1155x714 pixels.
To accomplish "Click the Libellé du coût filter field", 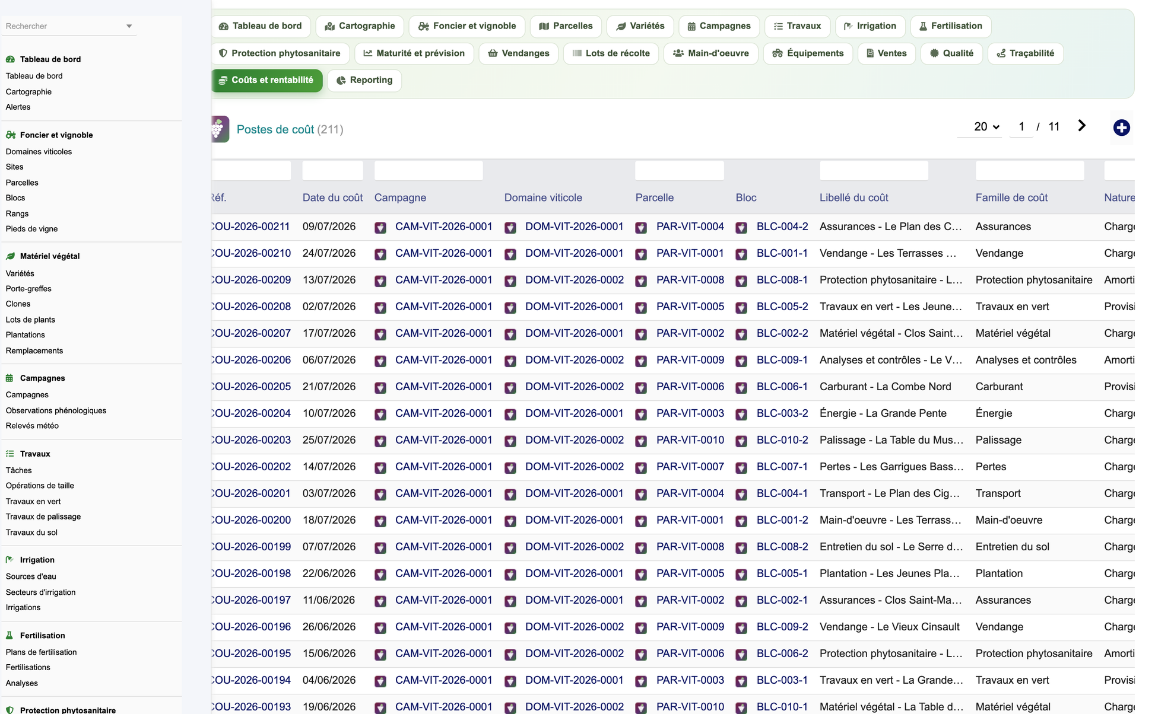I will point(874,171).
